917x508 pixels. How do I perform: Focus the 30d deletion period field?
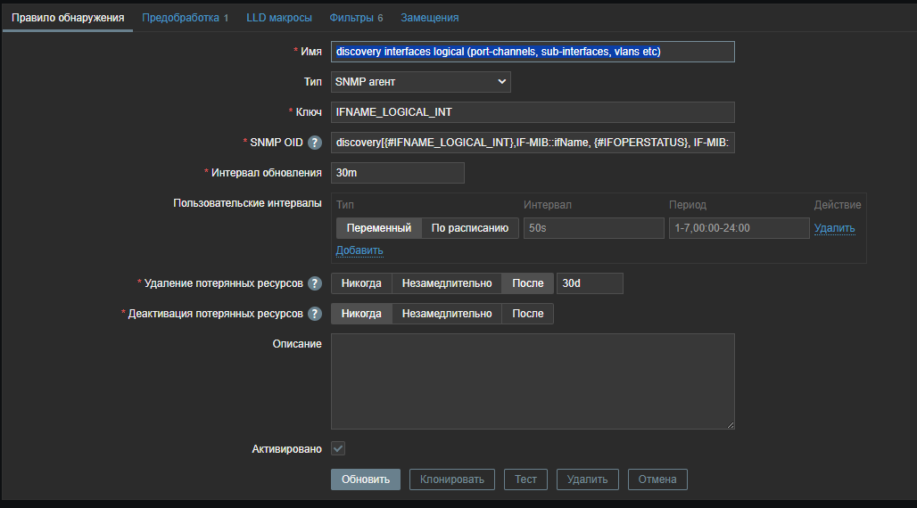click(590, 283)
